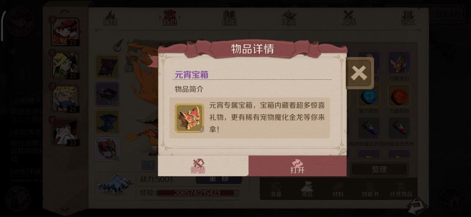Select the 元宵宝箱 chest item icon
The width and height of the screenshot is (471, 217).
coord(189,118)
